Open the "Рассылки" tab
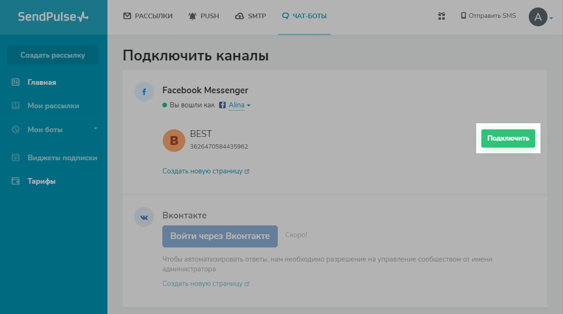The image size is (563, 314). pos(148,16)
